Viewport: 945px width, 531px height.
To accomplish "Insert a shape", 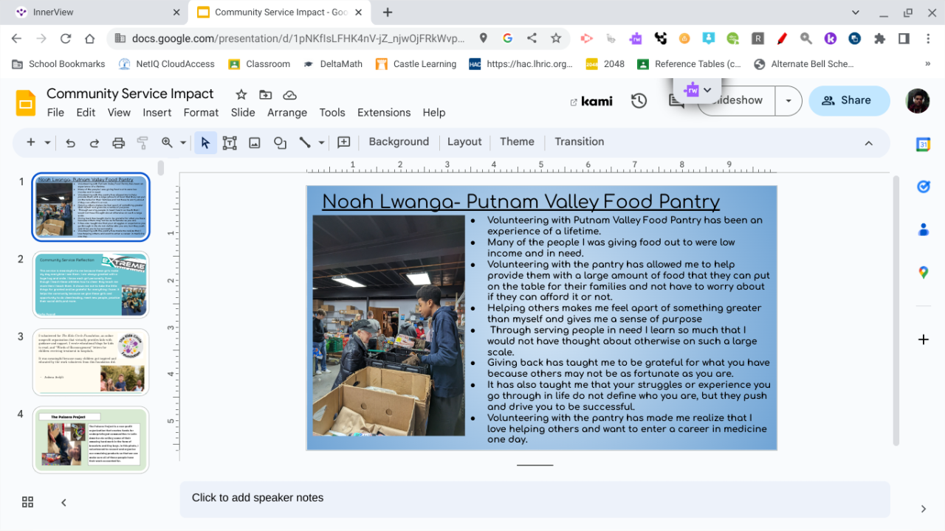I will pos(280,142).
